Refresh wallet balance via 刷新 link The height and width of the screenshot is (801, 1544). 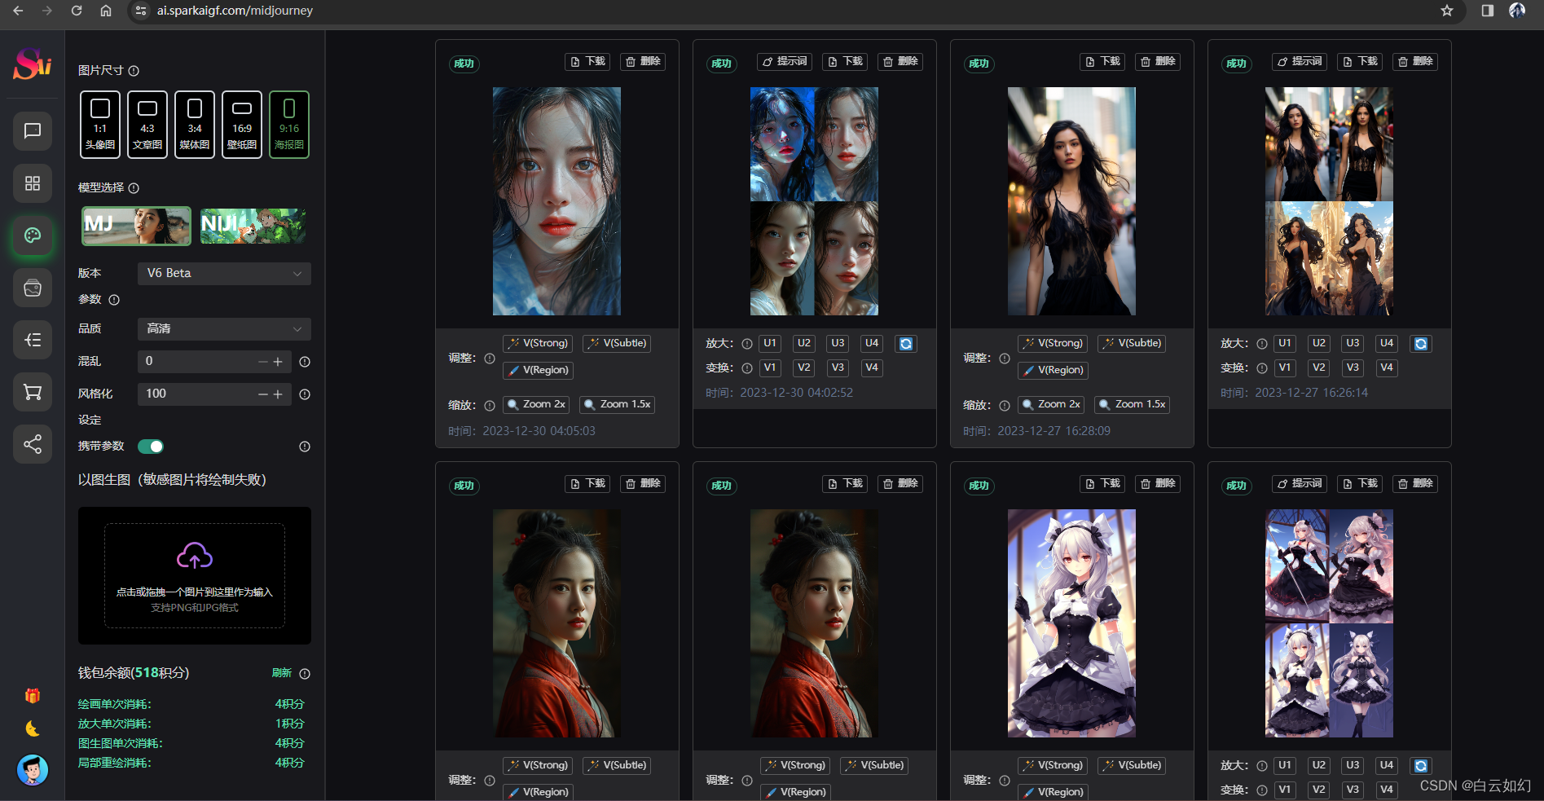coord(282,673)
